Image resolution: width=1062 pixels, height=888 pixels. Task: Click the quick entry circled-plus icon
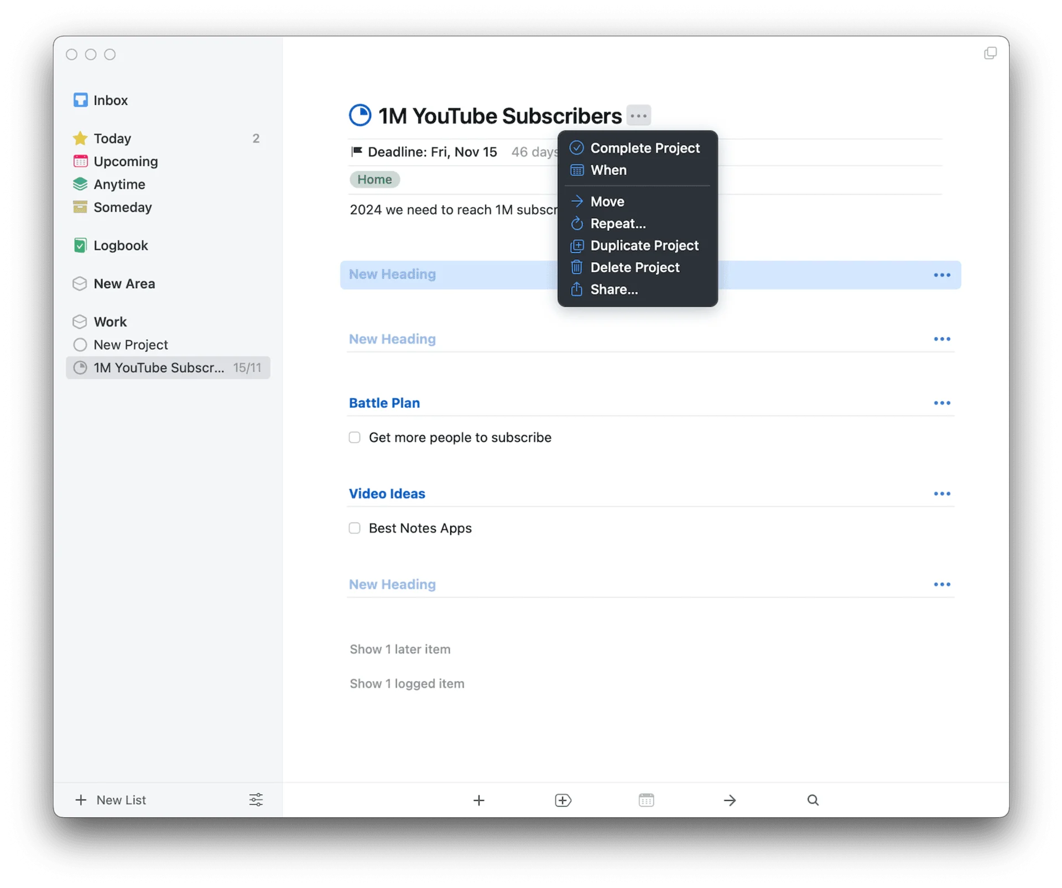click(x=563, y=800)
